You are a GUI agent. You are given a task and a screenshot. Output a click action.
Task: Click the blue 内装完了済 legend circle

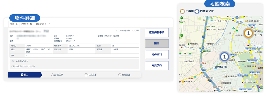coord(197,11)
